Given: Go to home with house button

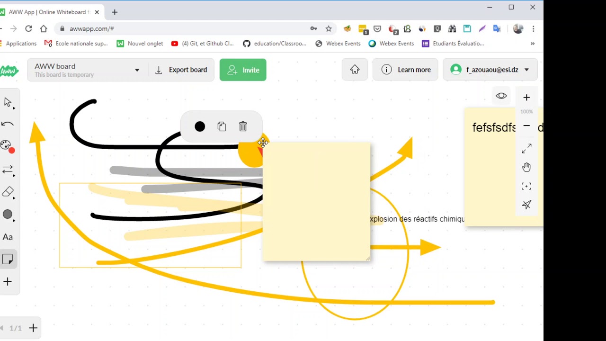Looking at the screenshot, I should [355, 70].
